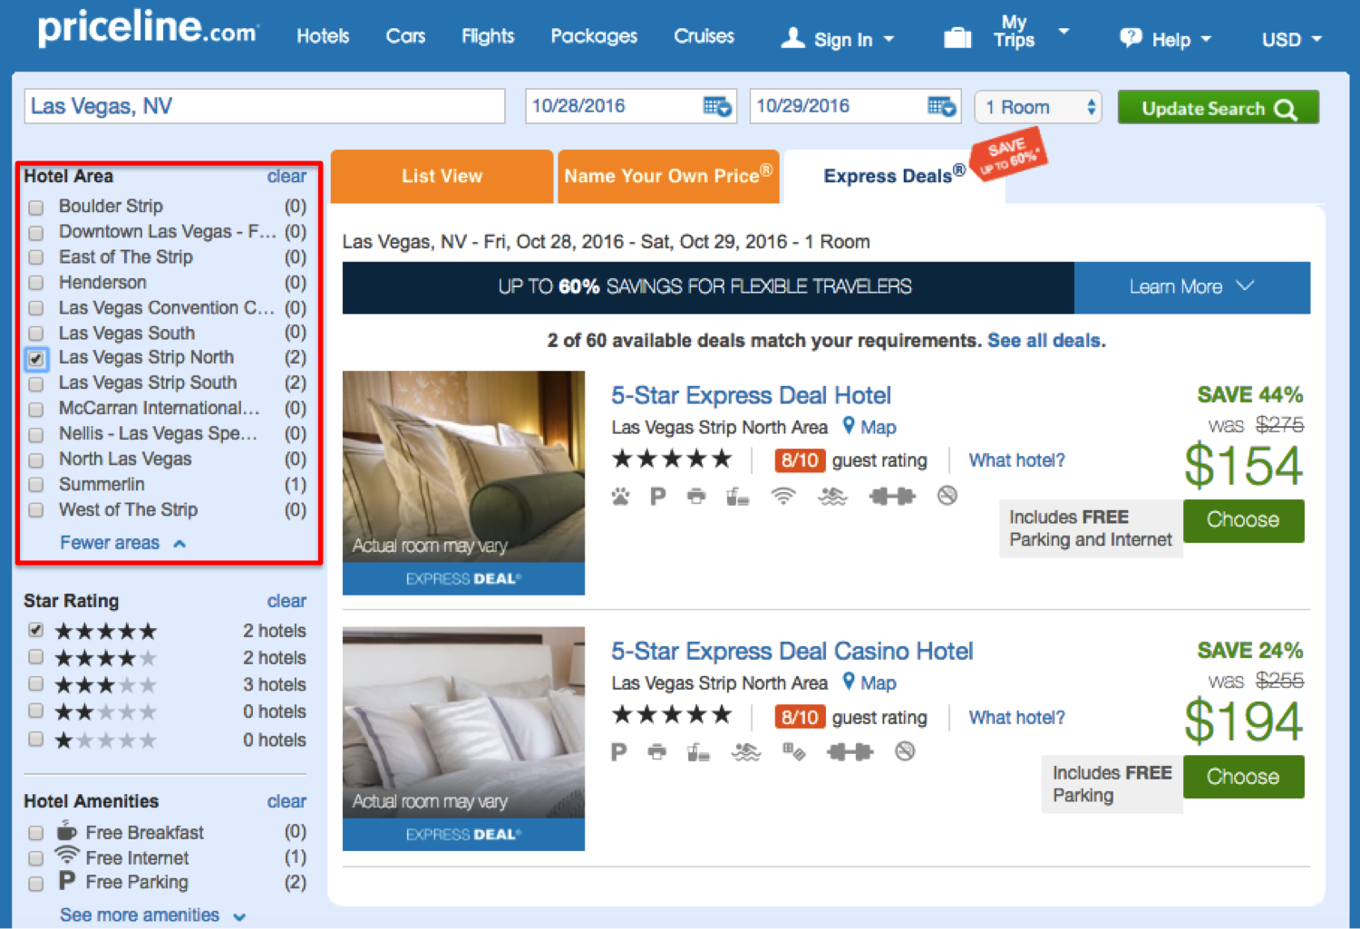Click the See all deals link
Screen dimensions: 1360x929
[x=1046, y=341]
